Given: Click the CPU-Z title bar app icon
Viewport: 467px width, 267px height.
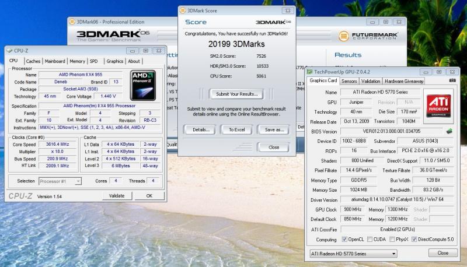Looking at the screenshot, I should tap(9, 51).
